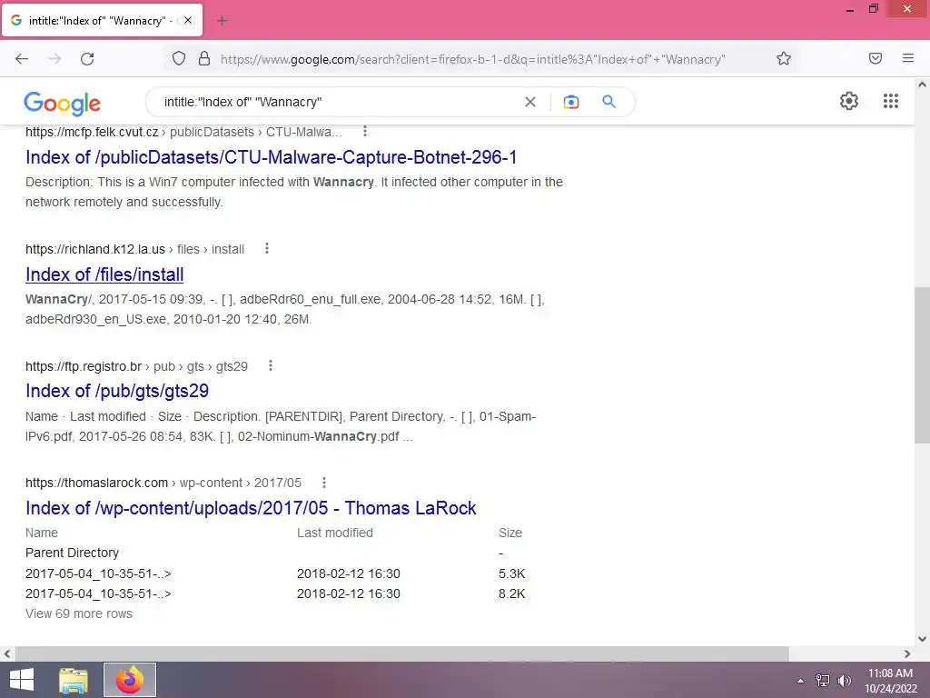Viewport: 930px width, 698px height.
Task: Click the Firefox taskbar icon
Action: click(130, 680)
